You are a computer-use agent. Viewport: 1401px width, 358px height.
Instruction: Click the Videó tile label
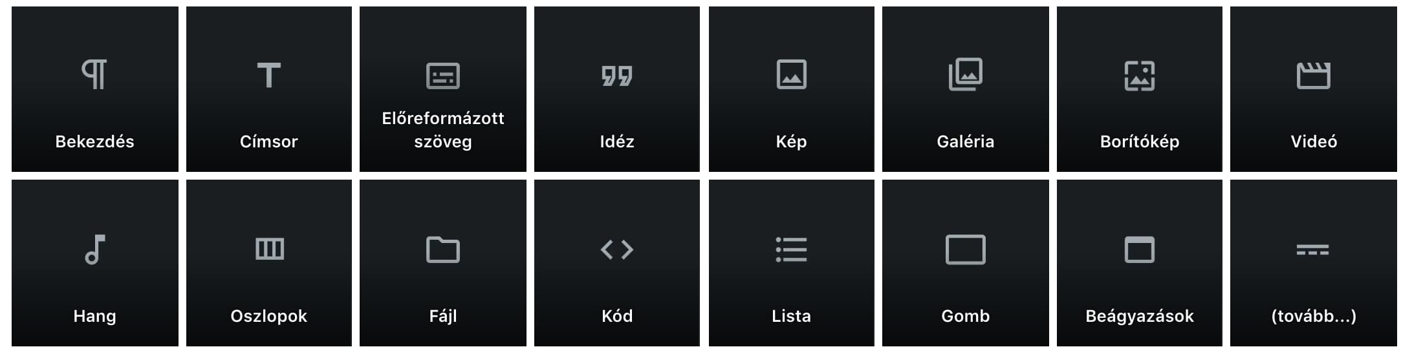(1314, 142)
